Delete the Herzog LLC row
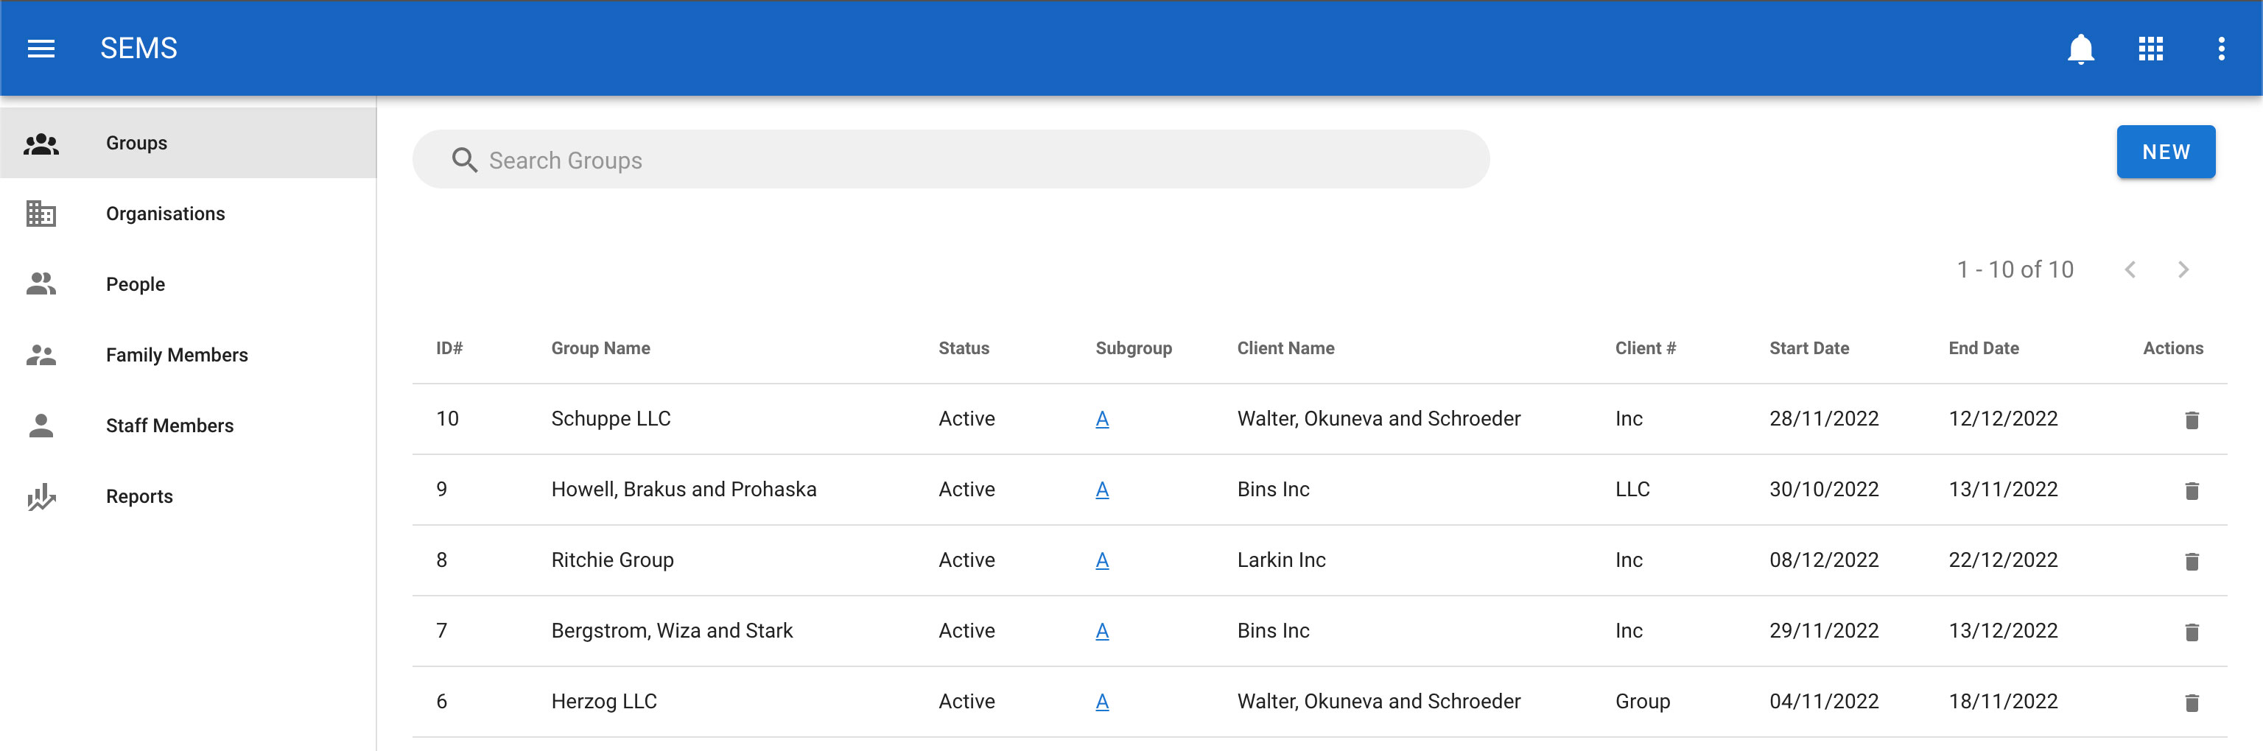This screenshot has height=751, width=2263. [2191, 702]
